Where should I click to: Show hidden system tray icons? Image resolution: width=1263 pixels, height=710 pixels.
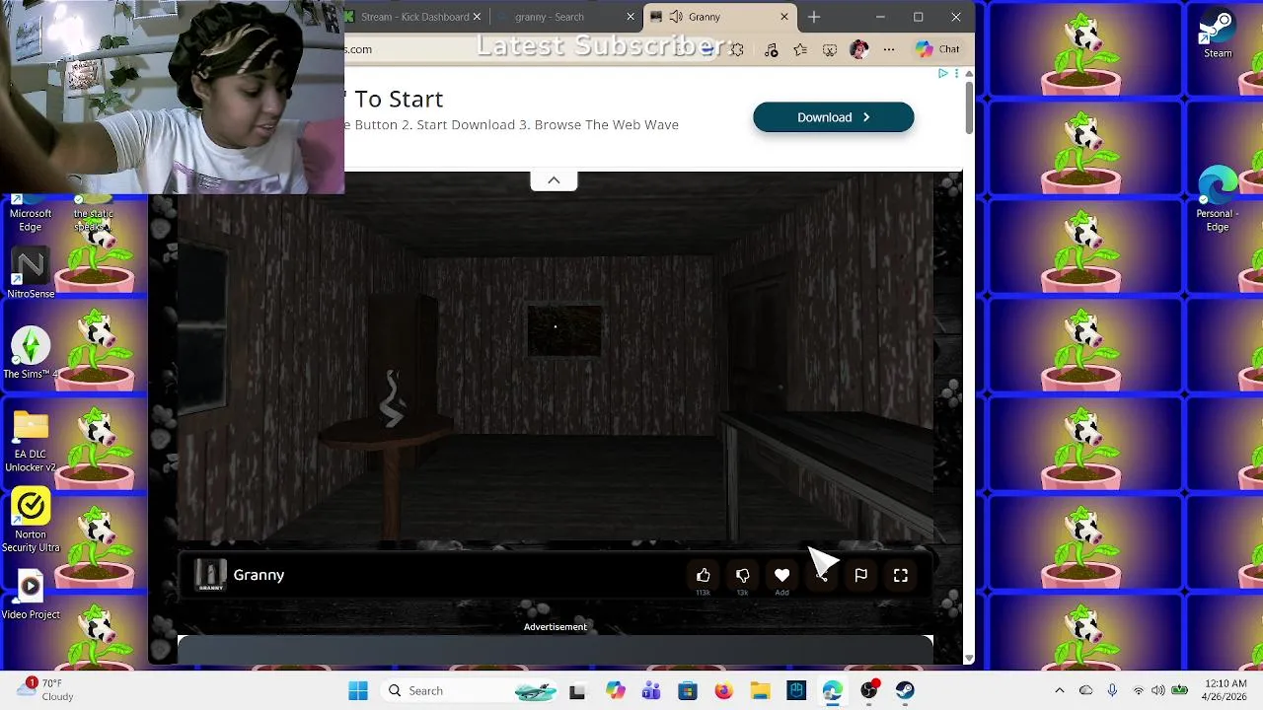[1060, 690]
